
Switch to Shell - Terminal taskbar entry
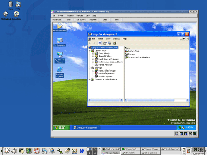point(111,149)
